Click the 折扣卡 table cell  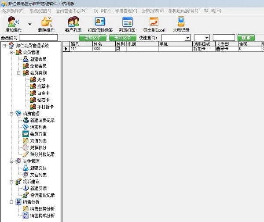coord(204,49)
